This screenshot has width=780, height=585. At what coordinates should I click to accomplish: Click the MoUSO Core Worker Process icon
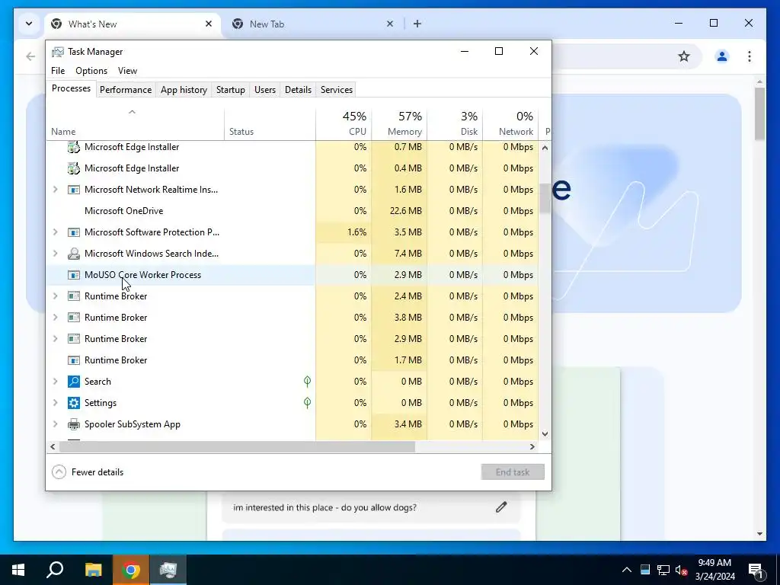74,275
